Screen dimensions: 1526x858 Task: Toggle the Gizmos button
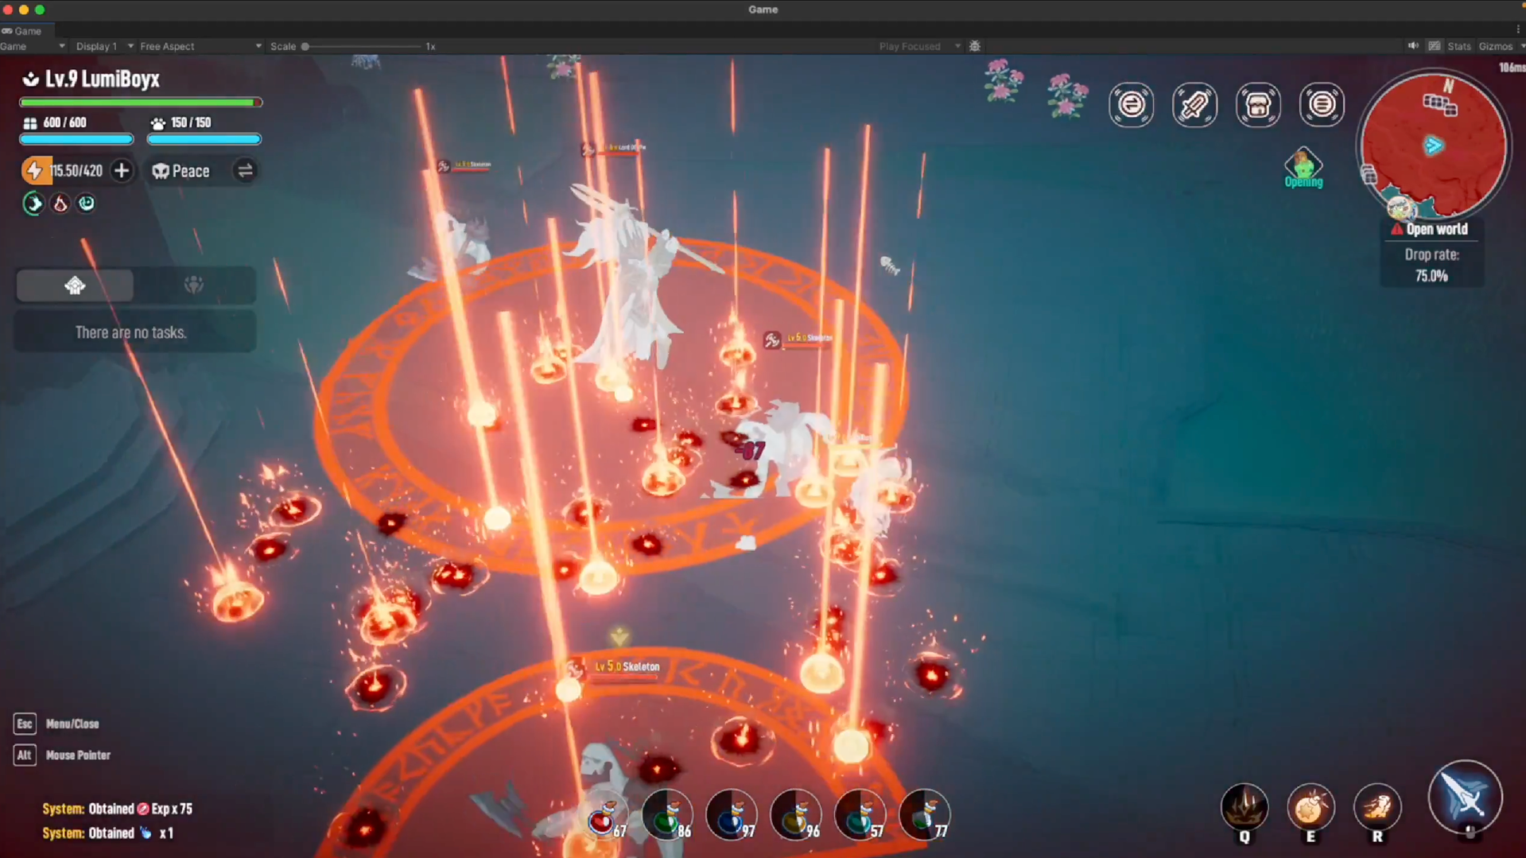coord(1495,46)
